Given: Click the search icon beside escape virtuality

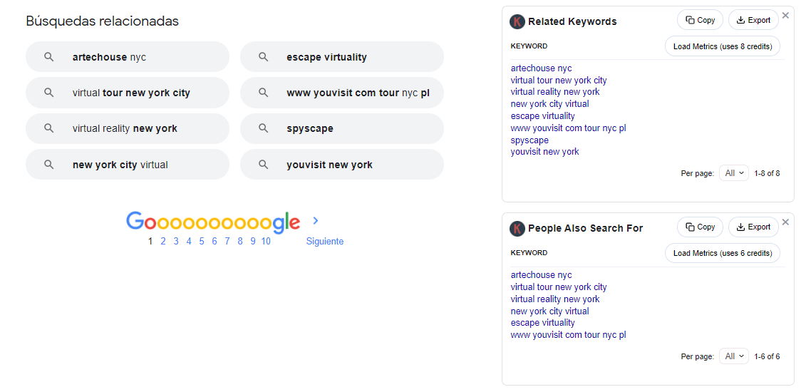Looking at the screenshot, I should click(263, 57).
